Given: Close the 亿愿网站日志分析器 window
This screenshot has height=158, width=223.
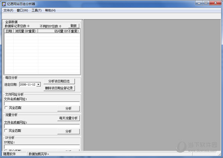Looking at the screenshot, I should coord(215,3).
